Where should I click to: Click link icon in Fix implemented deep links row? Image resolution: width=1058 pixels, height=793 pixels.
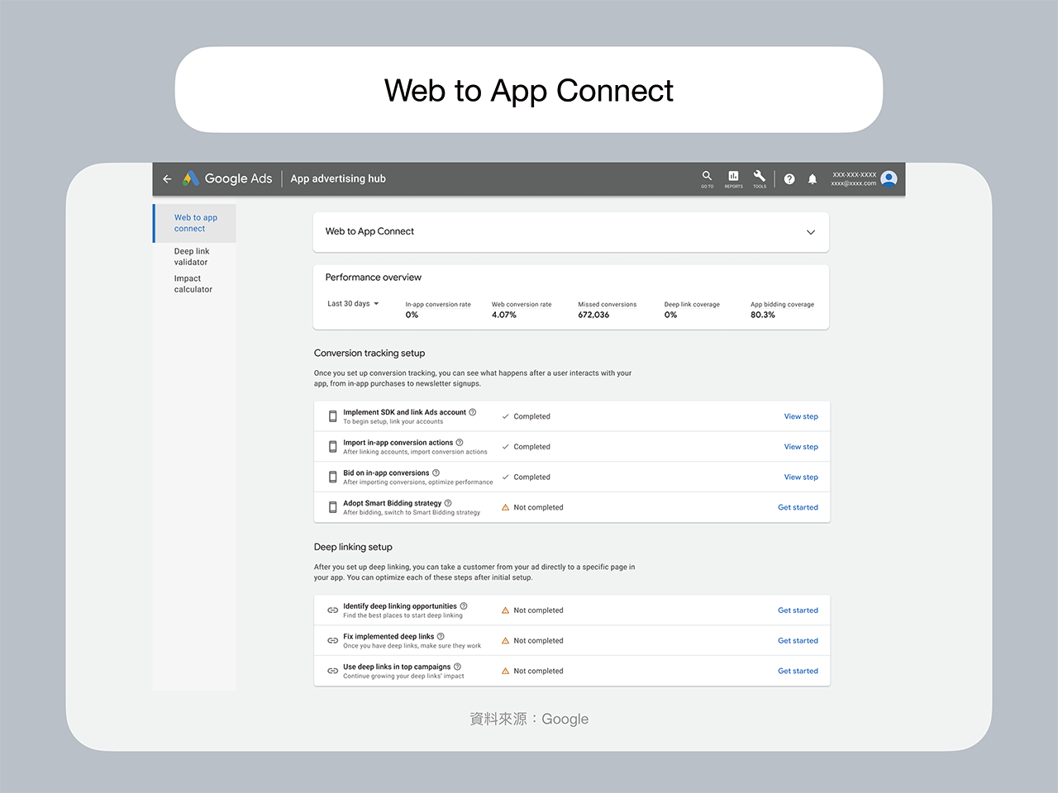(332, 641)
